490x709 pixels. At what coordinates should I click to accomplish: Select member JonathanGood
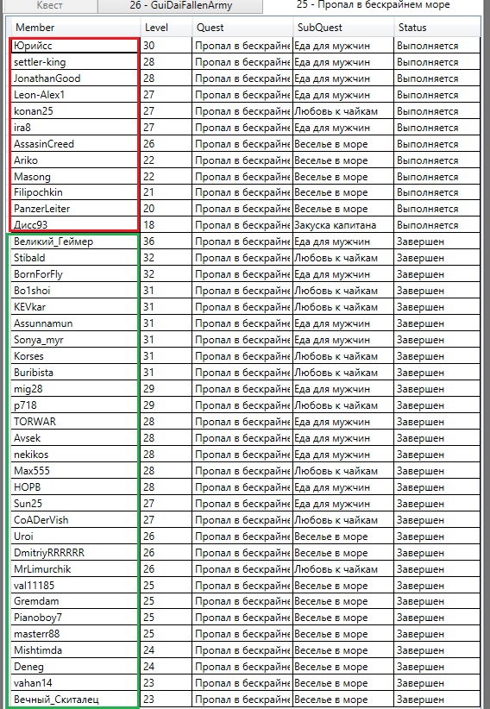[x=74, y=78]
